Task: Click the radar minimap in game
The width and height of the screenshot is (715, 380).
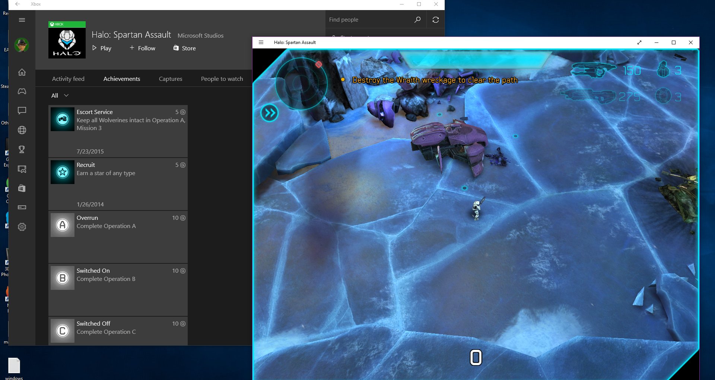Action: point(301,83)
